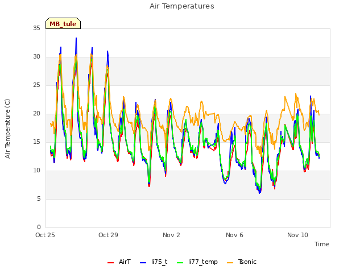Click the 10 y-axis tick label
Image resolution: width=364 pixels, height=273 pixels.
36,171
